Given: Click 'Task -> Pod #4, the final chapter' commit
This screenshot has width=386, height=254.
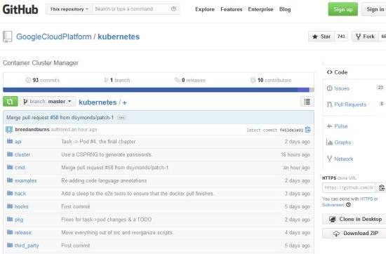Looking at the screenshot, I should pyautogui.click(x=98, y=142).
